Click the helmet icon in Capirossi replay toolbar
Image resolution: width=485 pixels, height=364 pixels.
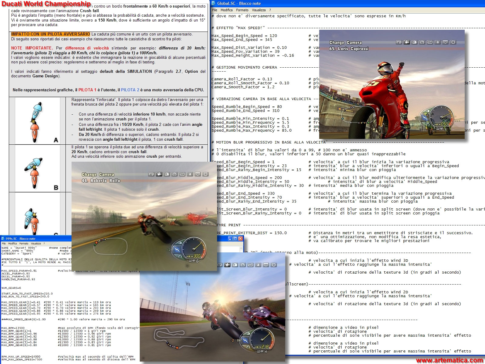[x=414, y=42]
